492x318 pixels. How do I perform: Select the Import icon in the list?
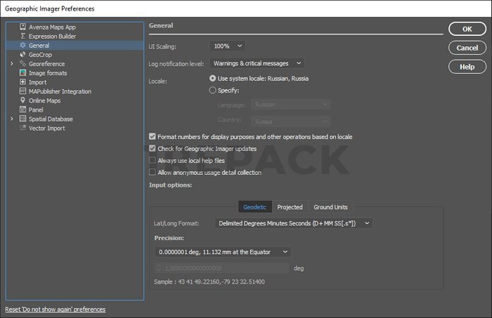click(23, 82)
